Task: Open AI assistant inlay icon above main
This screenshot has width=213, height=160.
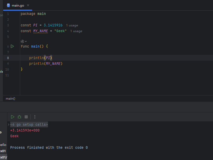Action: [x=23, y=41]
